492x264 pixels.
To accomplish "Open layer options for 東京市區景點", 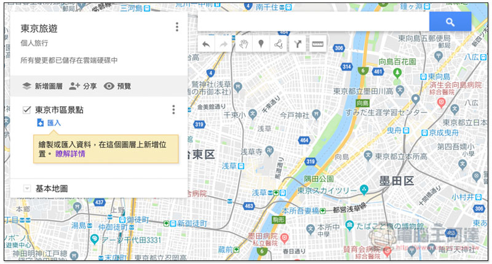I will pyautogui.click(x=173, y=110).
